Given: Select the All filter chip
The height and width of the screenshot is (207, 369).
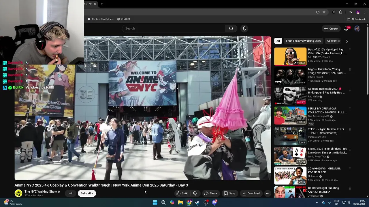Looking at the screenshot, I should click(278, 41).
